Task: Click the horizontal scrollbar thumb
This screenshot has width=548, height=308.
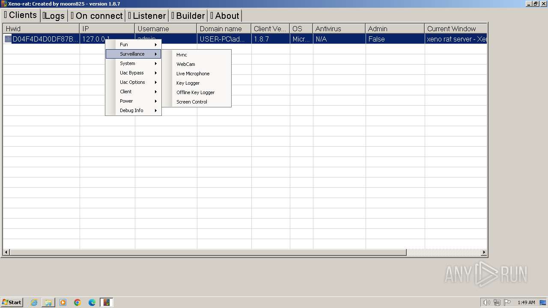Action: click(x=208, y=252)
